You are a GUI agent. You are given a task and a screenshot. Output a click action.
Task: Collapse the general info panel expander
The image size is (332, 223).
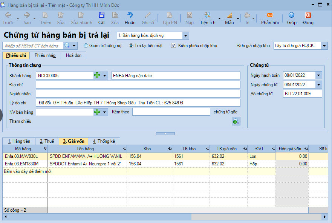point(165,133)
